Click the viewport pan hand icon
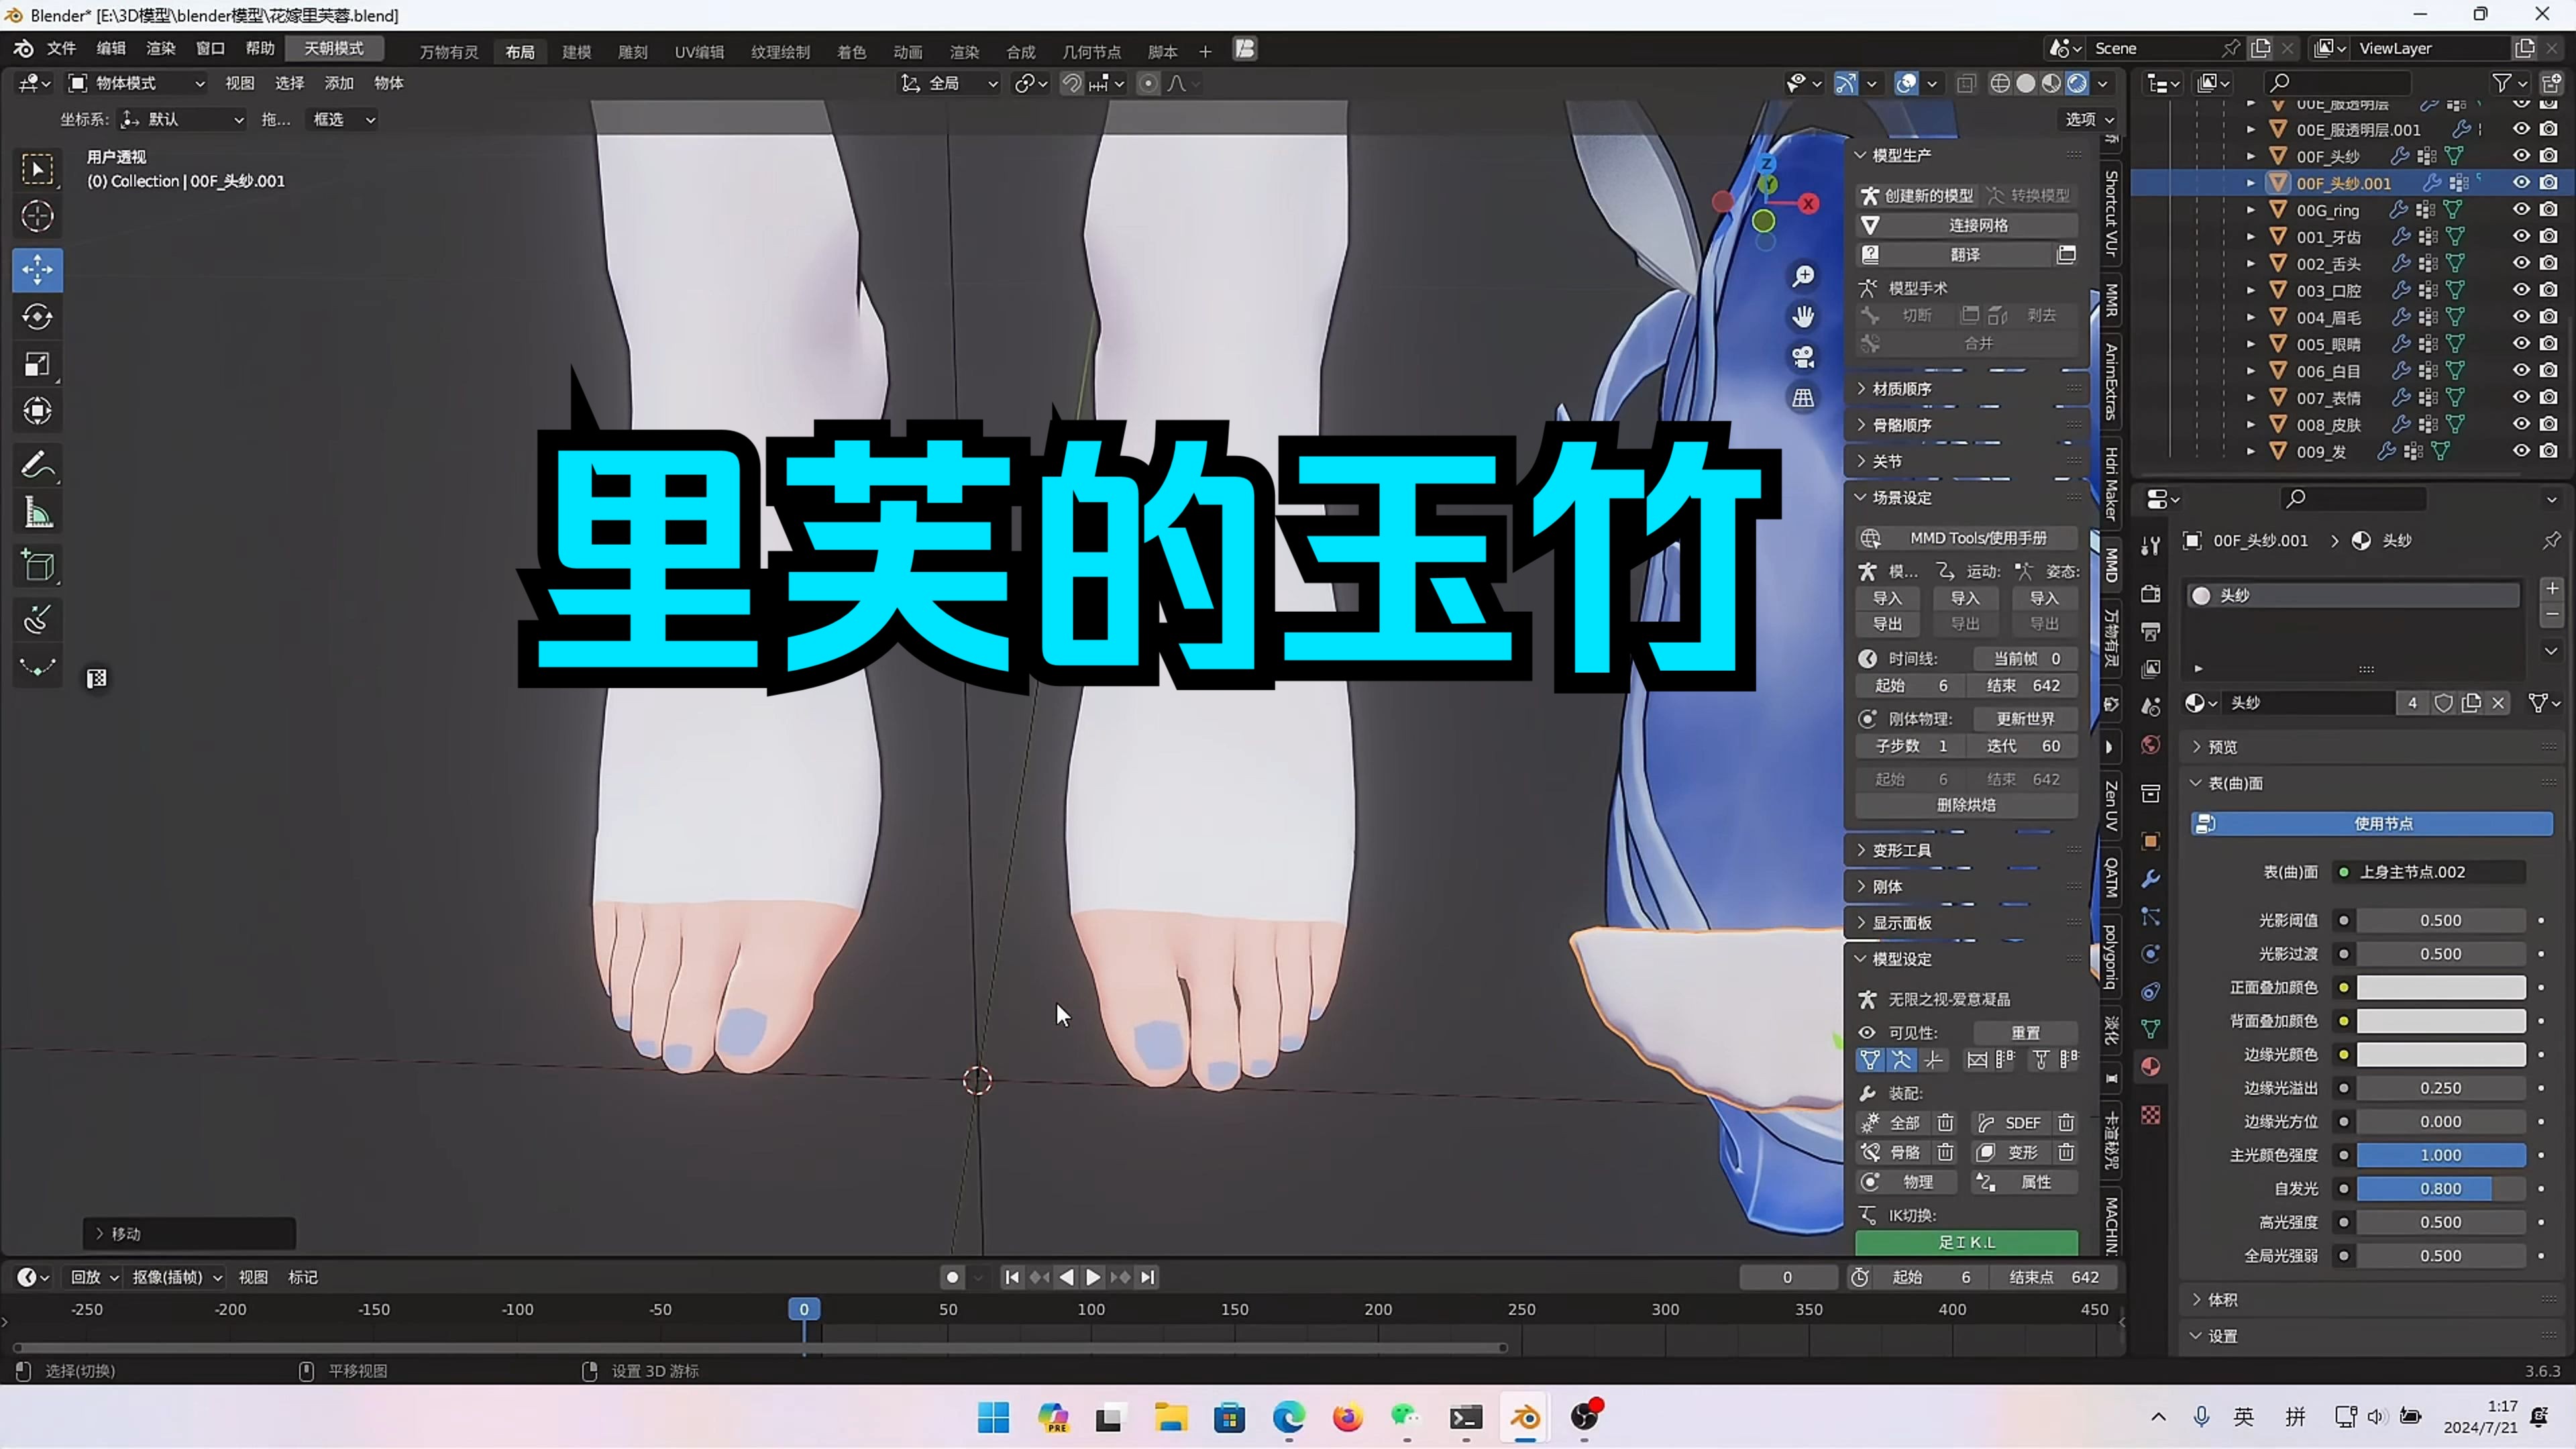The image size is (2576, 1449). click(x=1803, y=317)
